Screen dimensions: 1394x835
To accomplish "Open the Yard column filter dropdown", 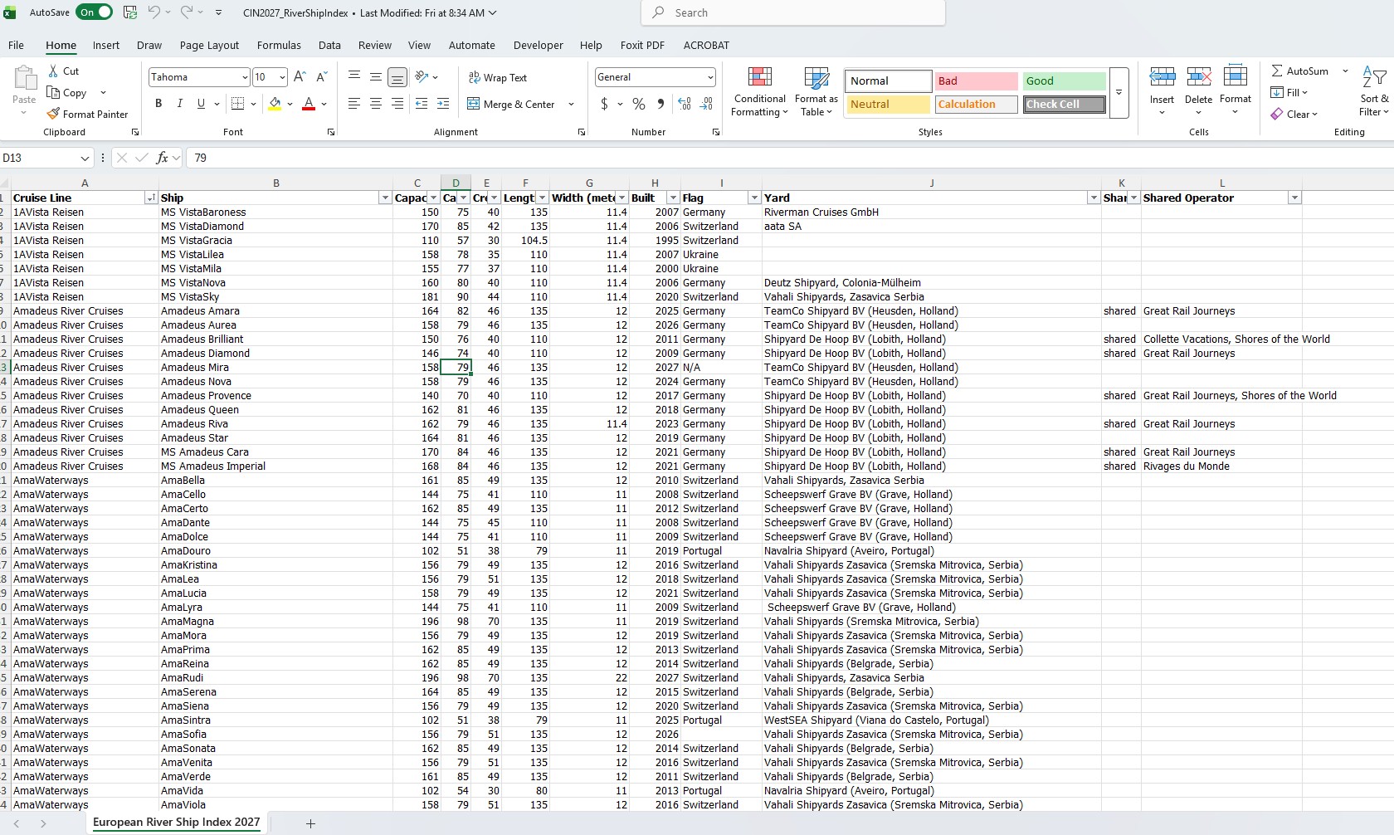I will [x=1094, y=198].
